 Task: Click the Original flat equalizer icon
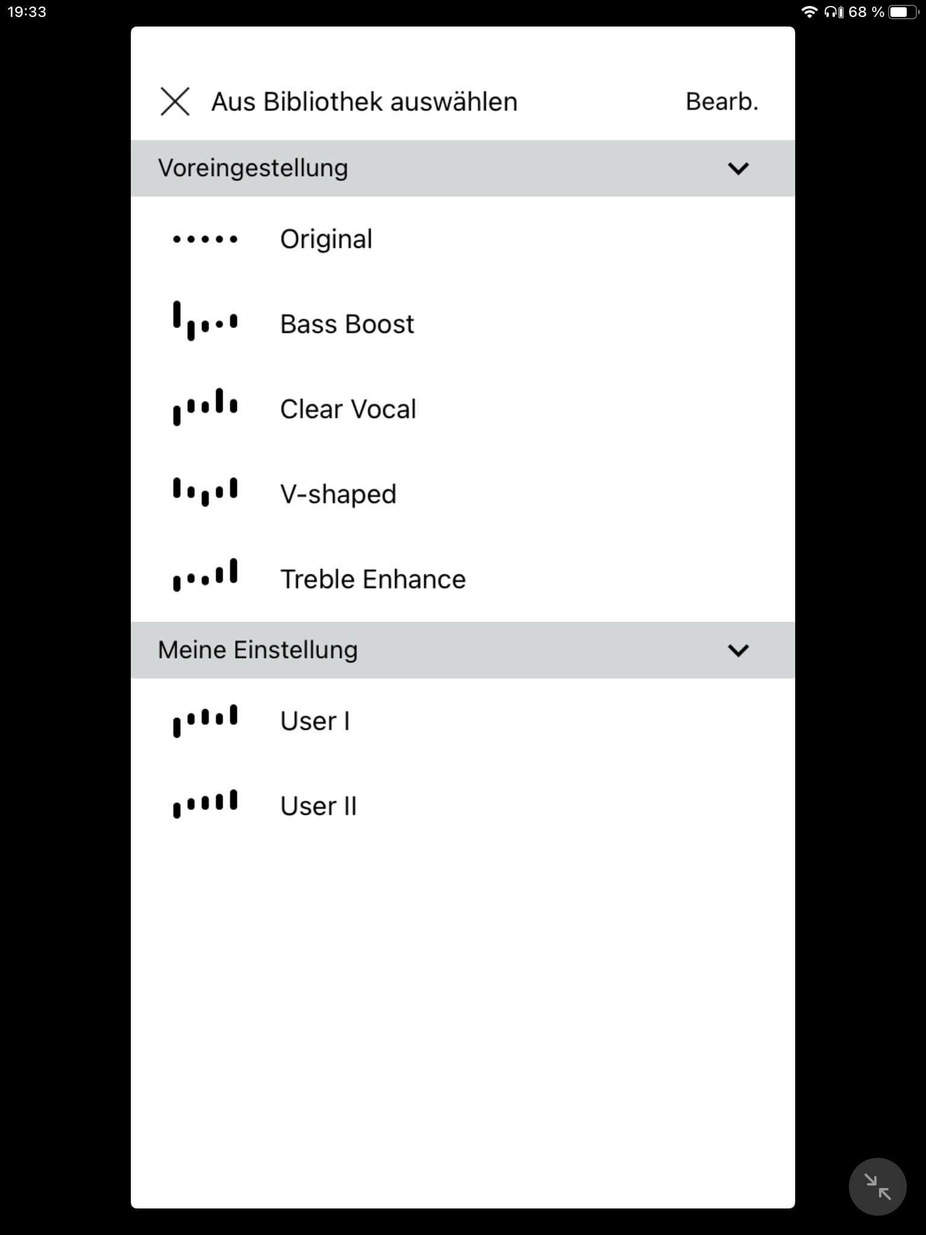coord(205,239)
